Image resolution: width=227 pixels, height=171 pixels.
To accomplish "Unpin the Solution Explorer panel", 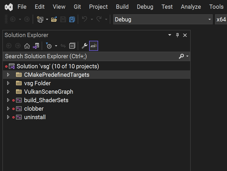I will 177,35.
